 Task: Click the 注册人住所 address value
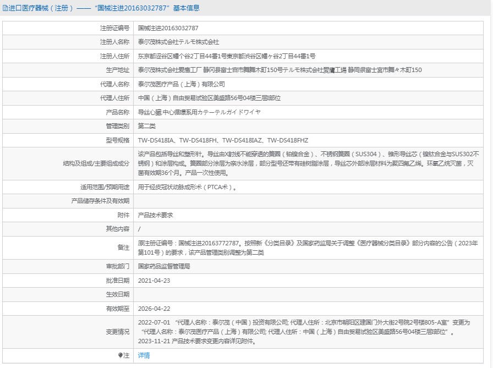click(x=226, y=56)
